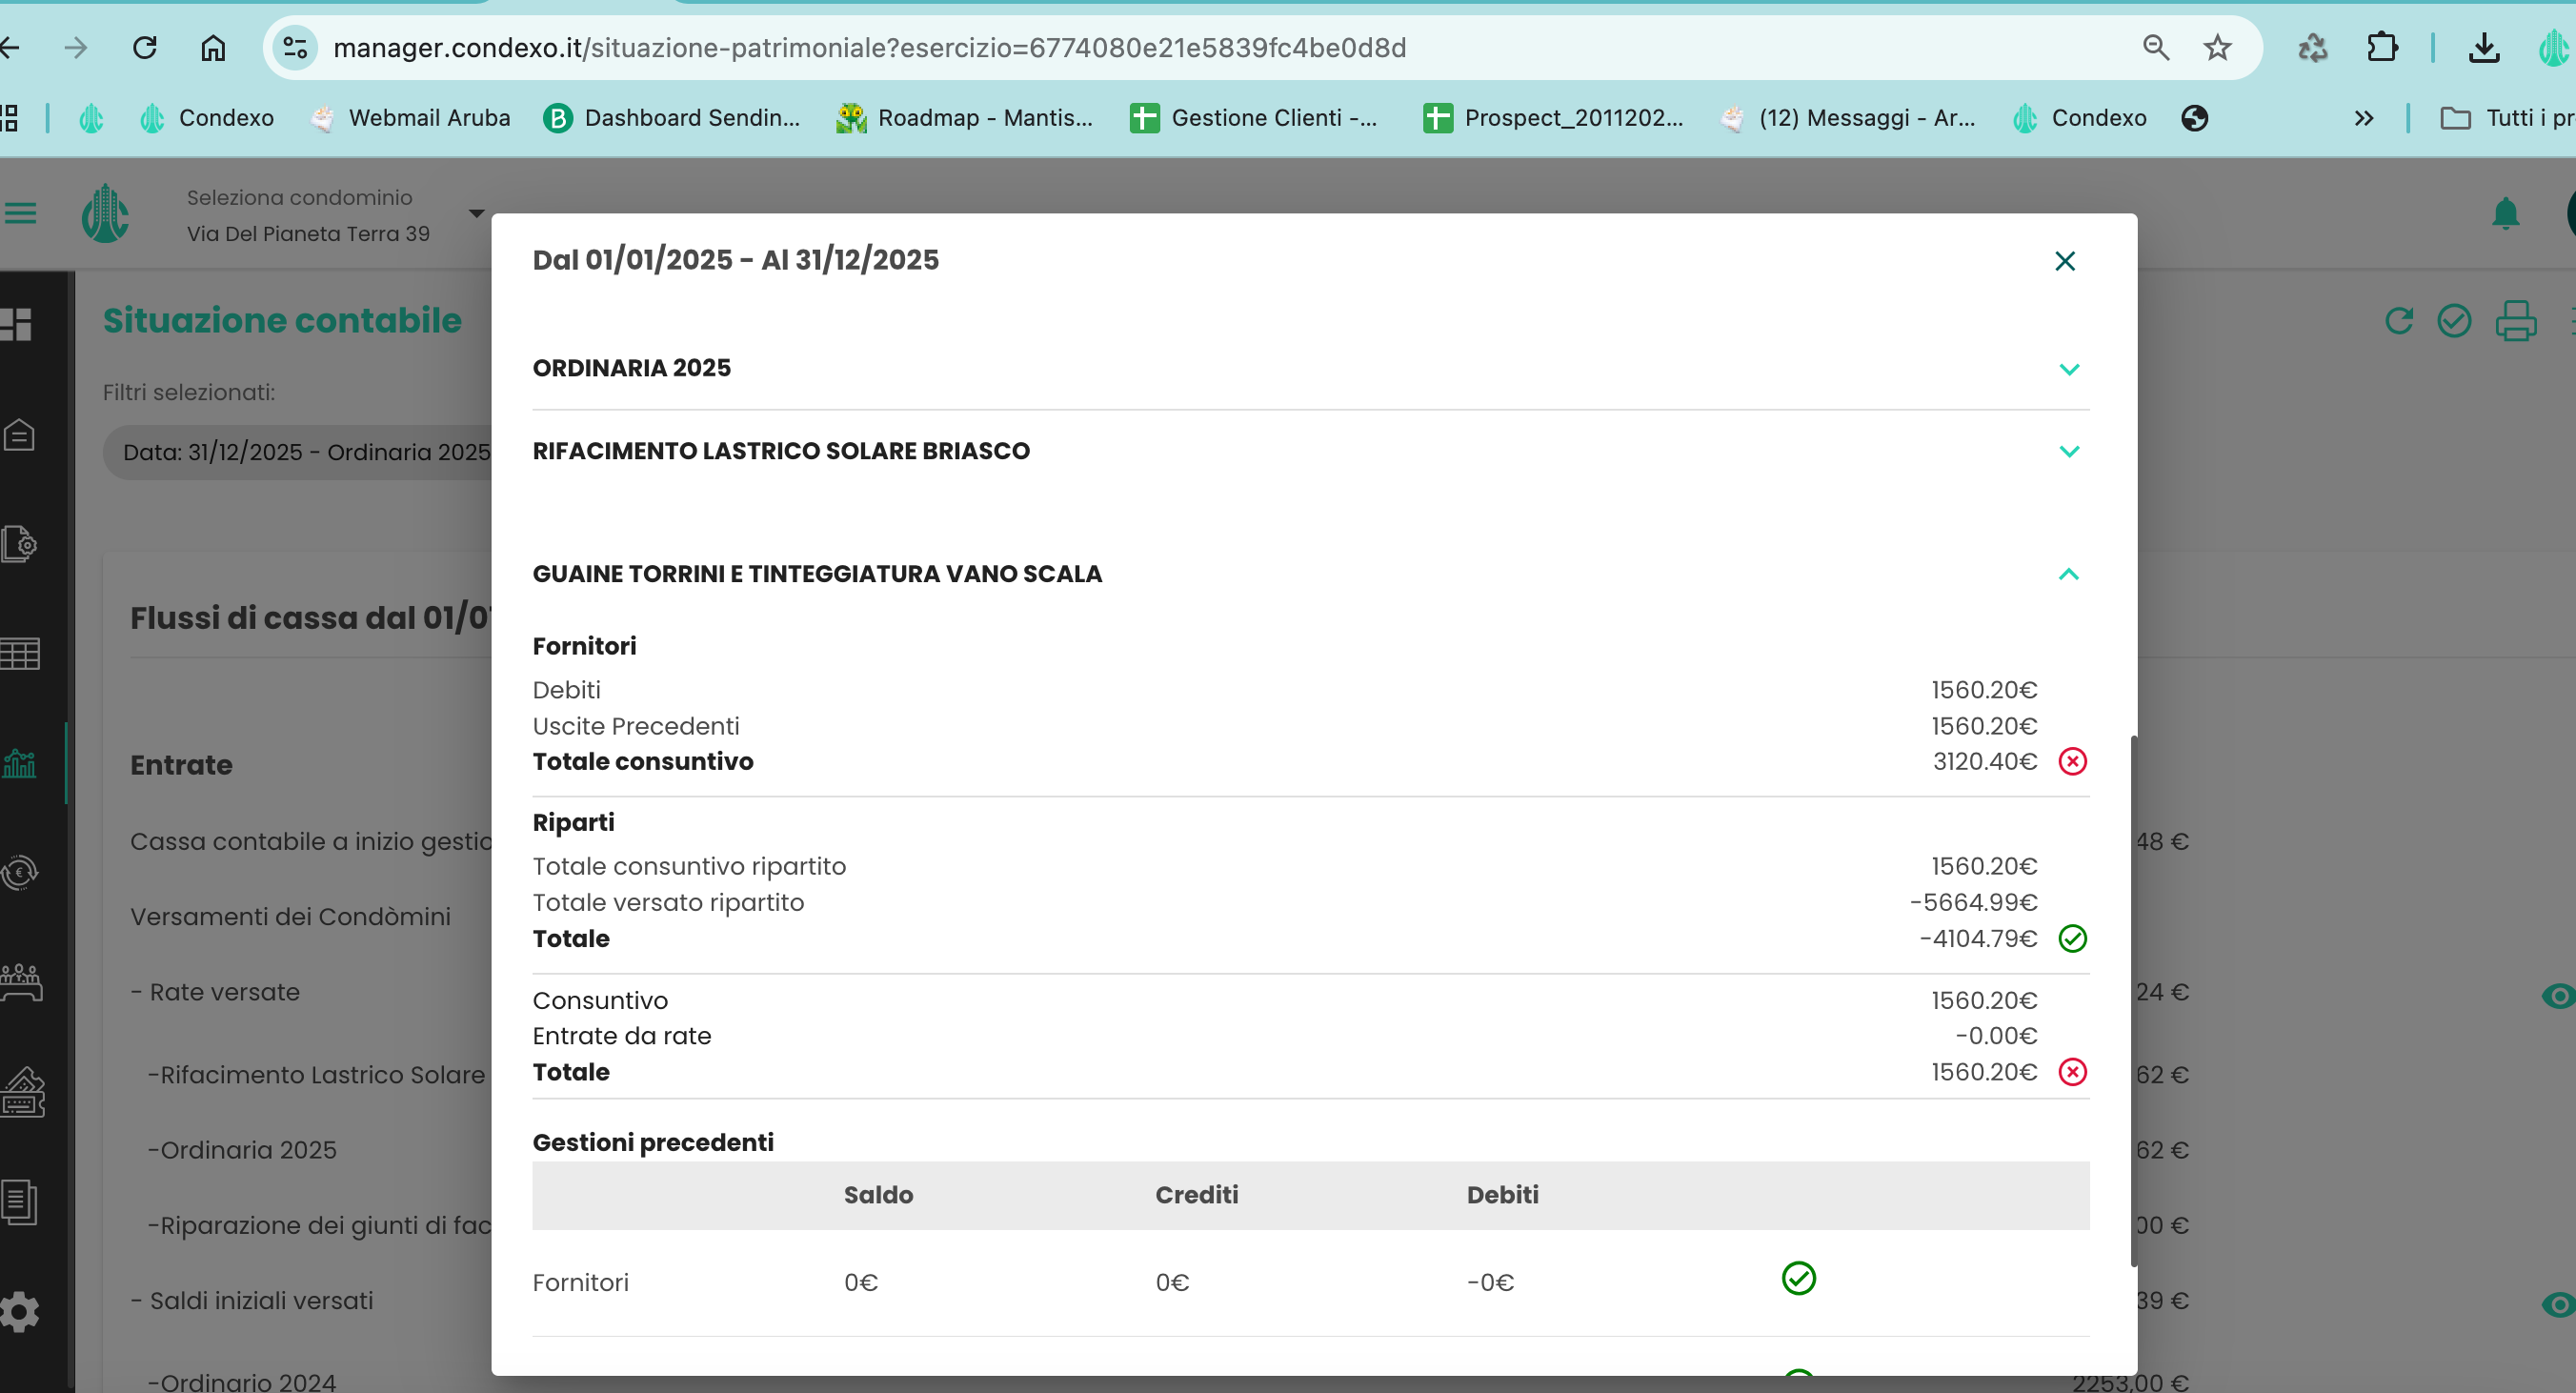Expand the ORDINARIA 2025 section
2576x1393 pixels.
tap(2069, 369)
